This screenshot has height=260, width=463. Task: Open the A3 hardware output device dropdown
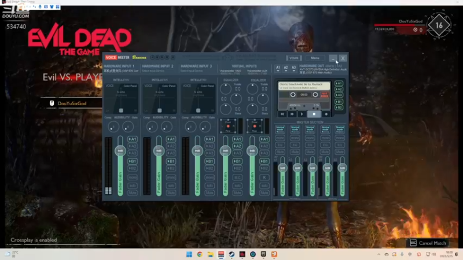click(x=294, y=69)
